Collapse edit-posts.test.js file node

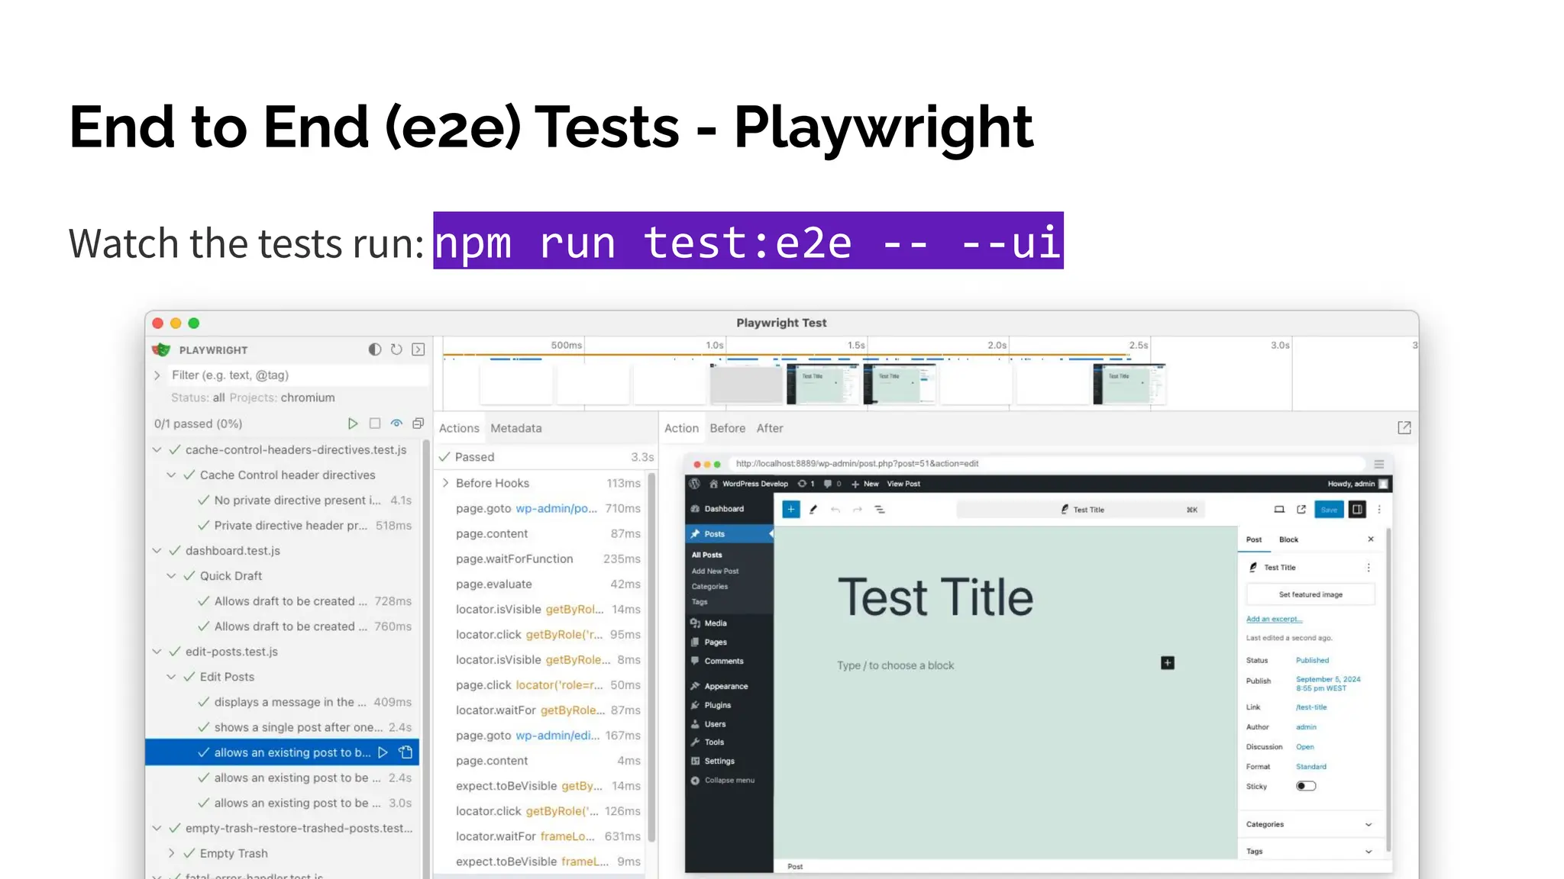pos(157,652)
